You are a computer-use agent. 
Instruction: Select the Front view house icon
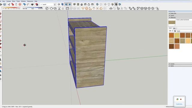(x=82, y=4)
